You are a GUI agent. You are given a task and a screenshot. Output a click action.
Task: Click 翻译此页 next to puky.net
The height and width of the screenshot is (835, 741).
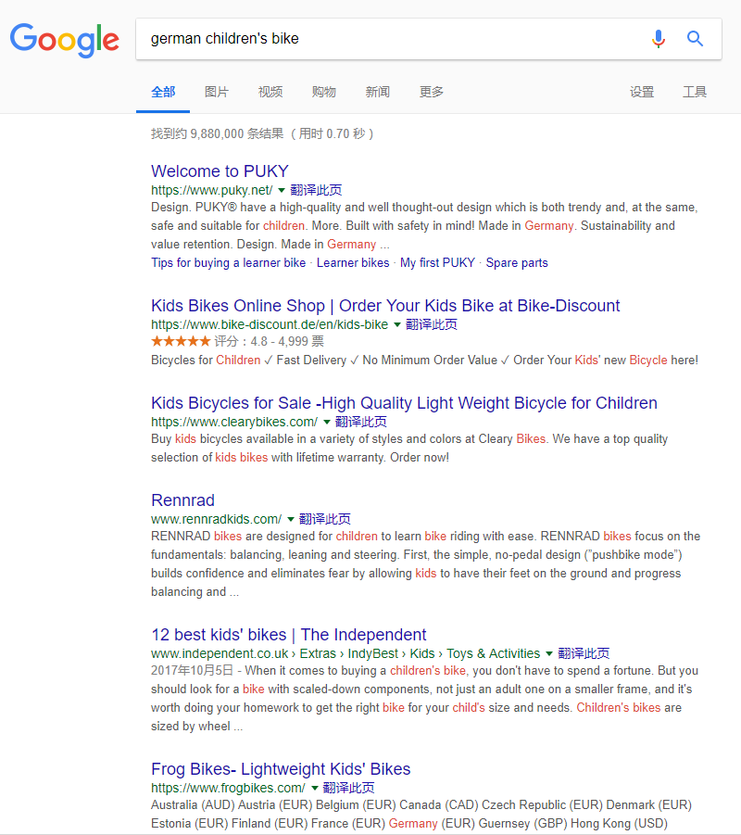(316, 190)
